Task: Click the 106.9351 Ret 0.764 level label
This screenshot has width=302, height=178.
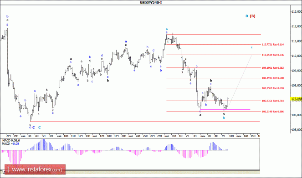Action: tap(273, 101)
